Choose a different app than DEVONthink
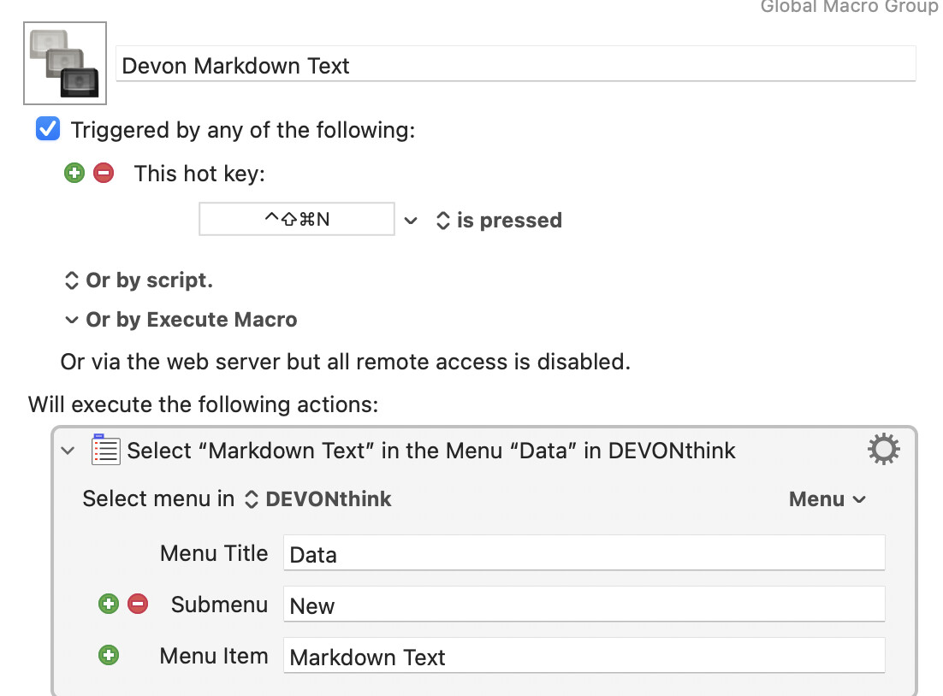This screenshot has height=696, width=943. coord(318,499)
